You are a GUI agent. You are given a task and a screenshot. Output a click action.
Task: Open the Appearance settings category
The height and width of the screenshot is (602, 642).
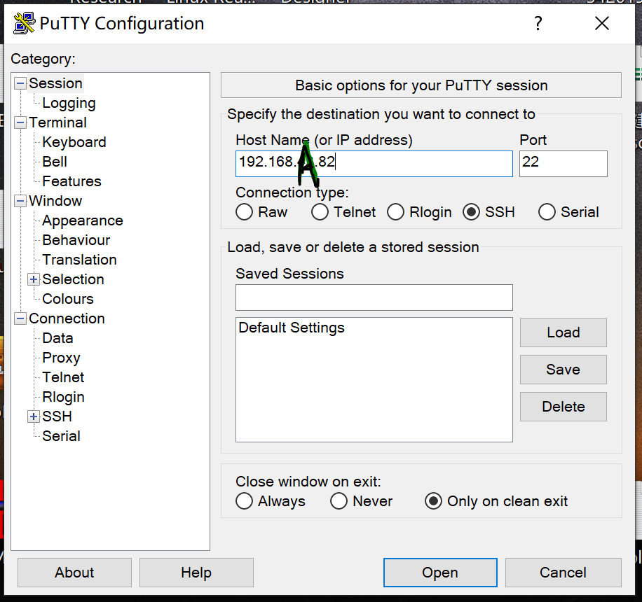82,220
